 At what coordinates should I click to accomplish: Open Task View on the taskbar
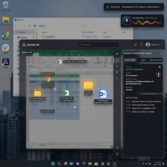[x=65, y=164]
